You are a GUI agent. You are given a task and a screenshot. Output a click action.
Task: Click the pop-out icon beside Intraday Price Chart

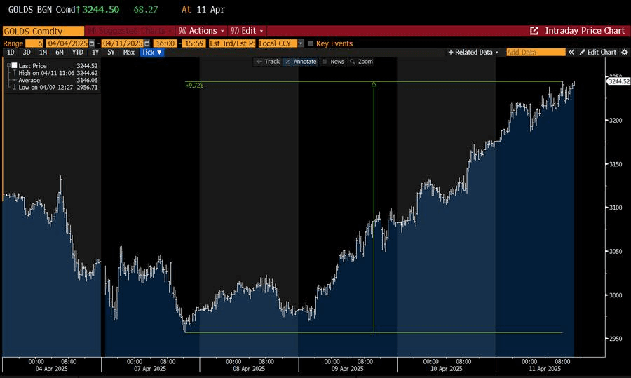(x=534, y=31)
